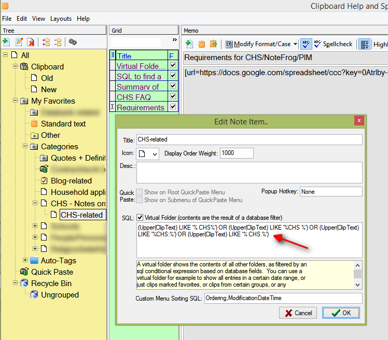This screenshot has width=388, height=340.
Task: Collapse the All root tree node
Action: point(5,55)
